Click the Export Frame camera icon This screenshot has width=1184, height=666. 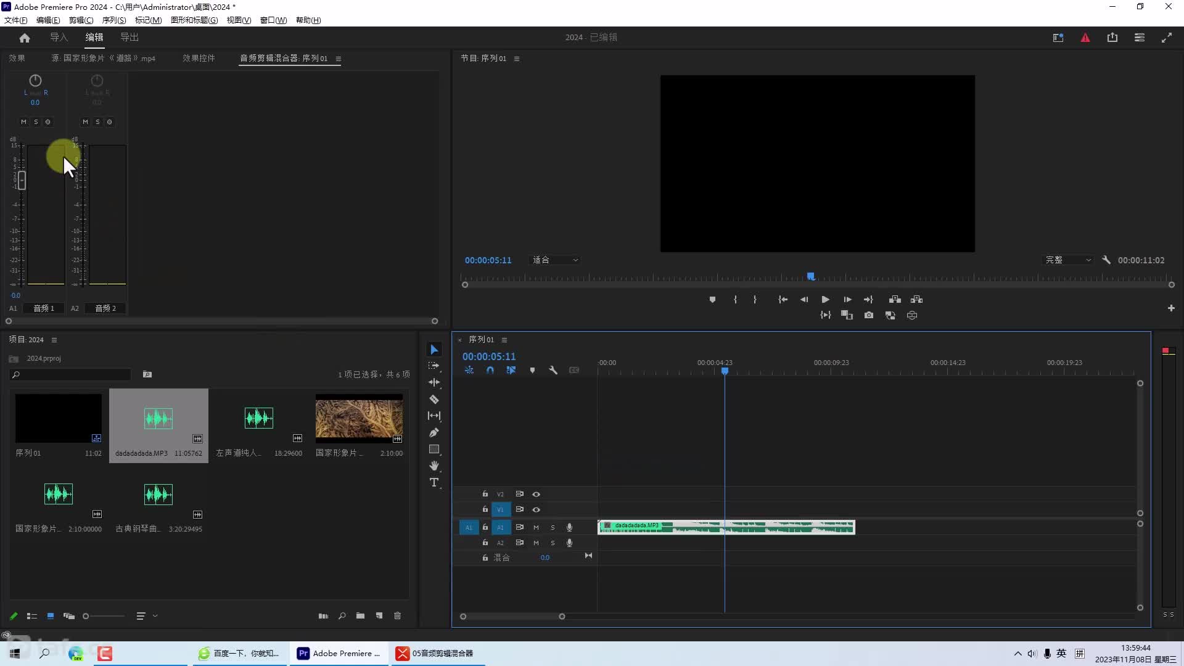tap(869, 315)
